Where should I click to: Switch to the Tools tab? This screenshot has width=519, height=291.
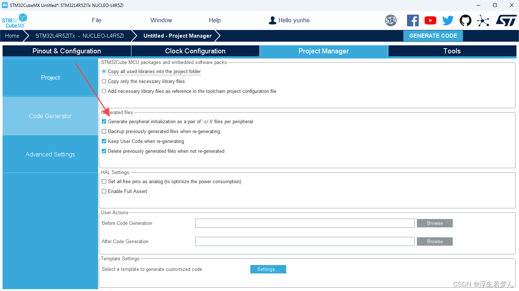tap(452, 51)
